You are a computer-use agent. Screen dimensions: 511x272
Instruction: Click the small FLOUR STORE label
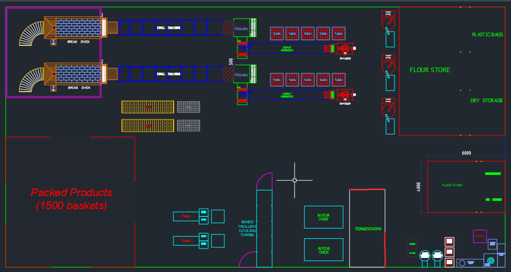click(451, 186)
